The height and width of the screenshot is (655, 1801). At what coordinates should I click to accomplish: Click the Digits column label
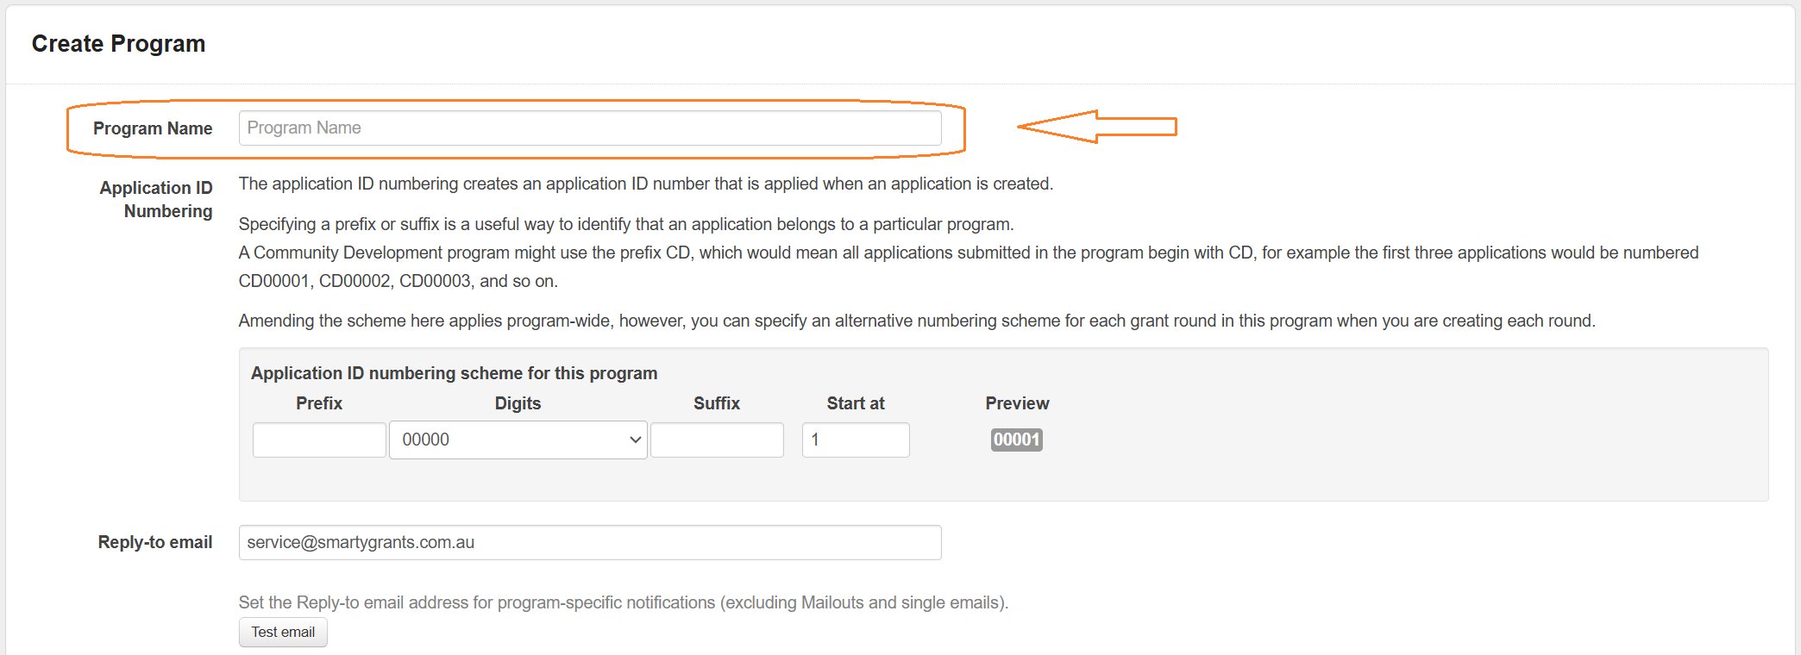[x=518, y=403]
